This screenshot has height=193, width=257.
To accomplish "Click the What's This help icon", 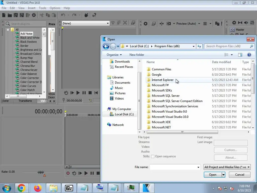I will 94,15.
